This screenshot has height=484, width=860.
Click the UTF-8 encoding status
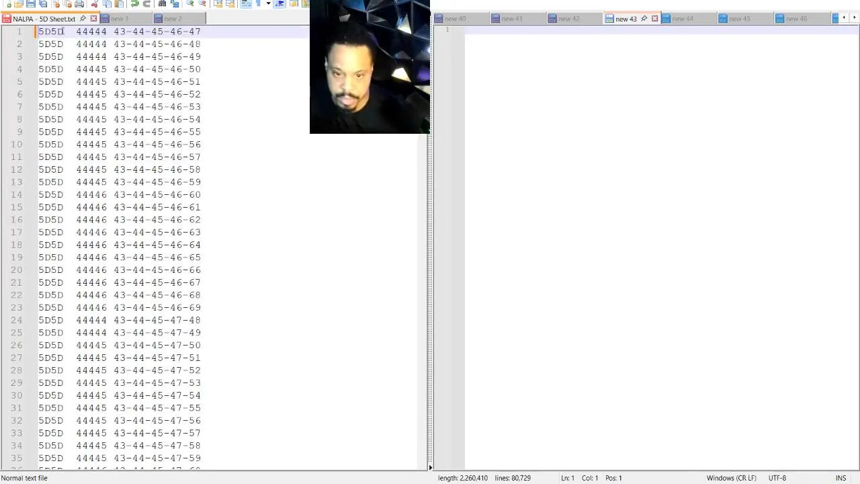pos(777,478)
